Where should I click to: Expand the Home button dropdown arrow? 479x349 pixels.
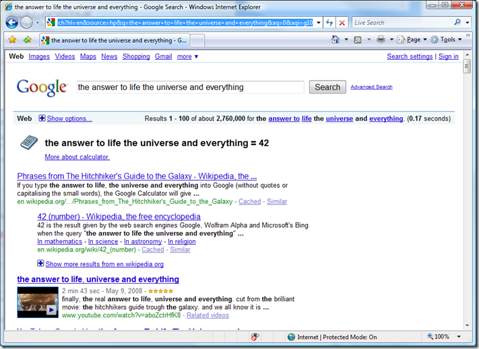pyautogui.click(x=346, y=40)
